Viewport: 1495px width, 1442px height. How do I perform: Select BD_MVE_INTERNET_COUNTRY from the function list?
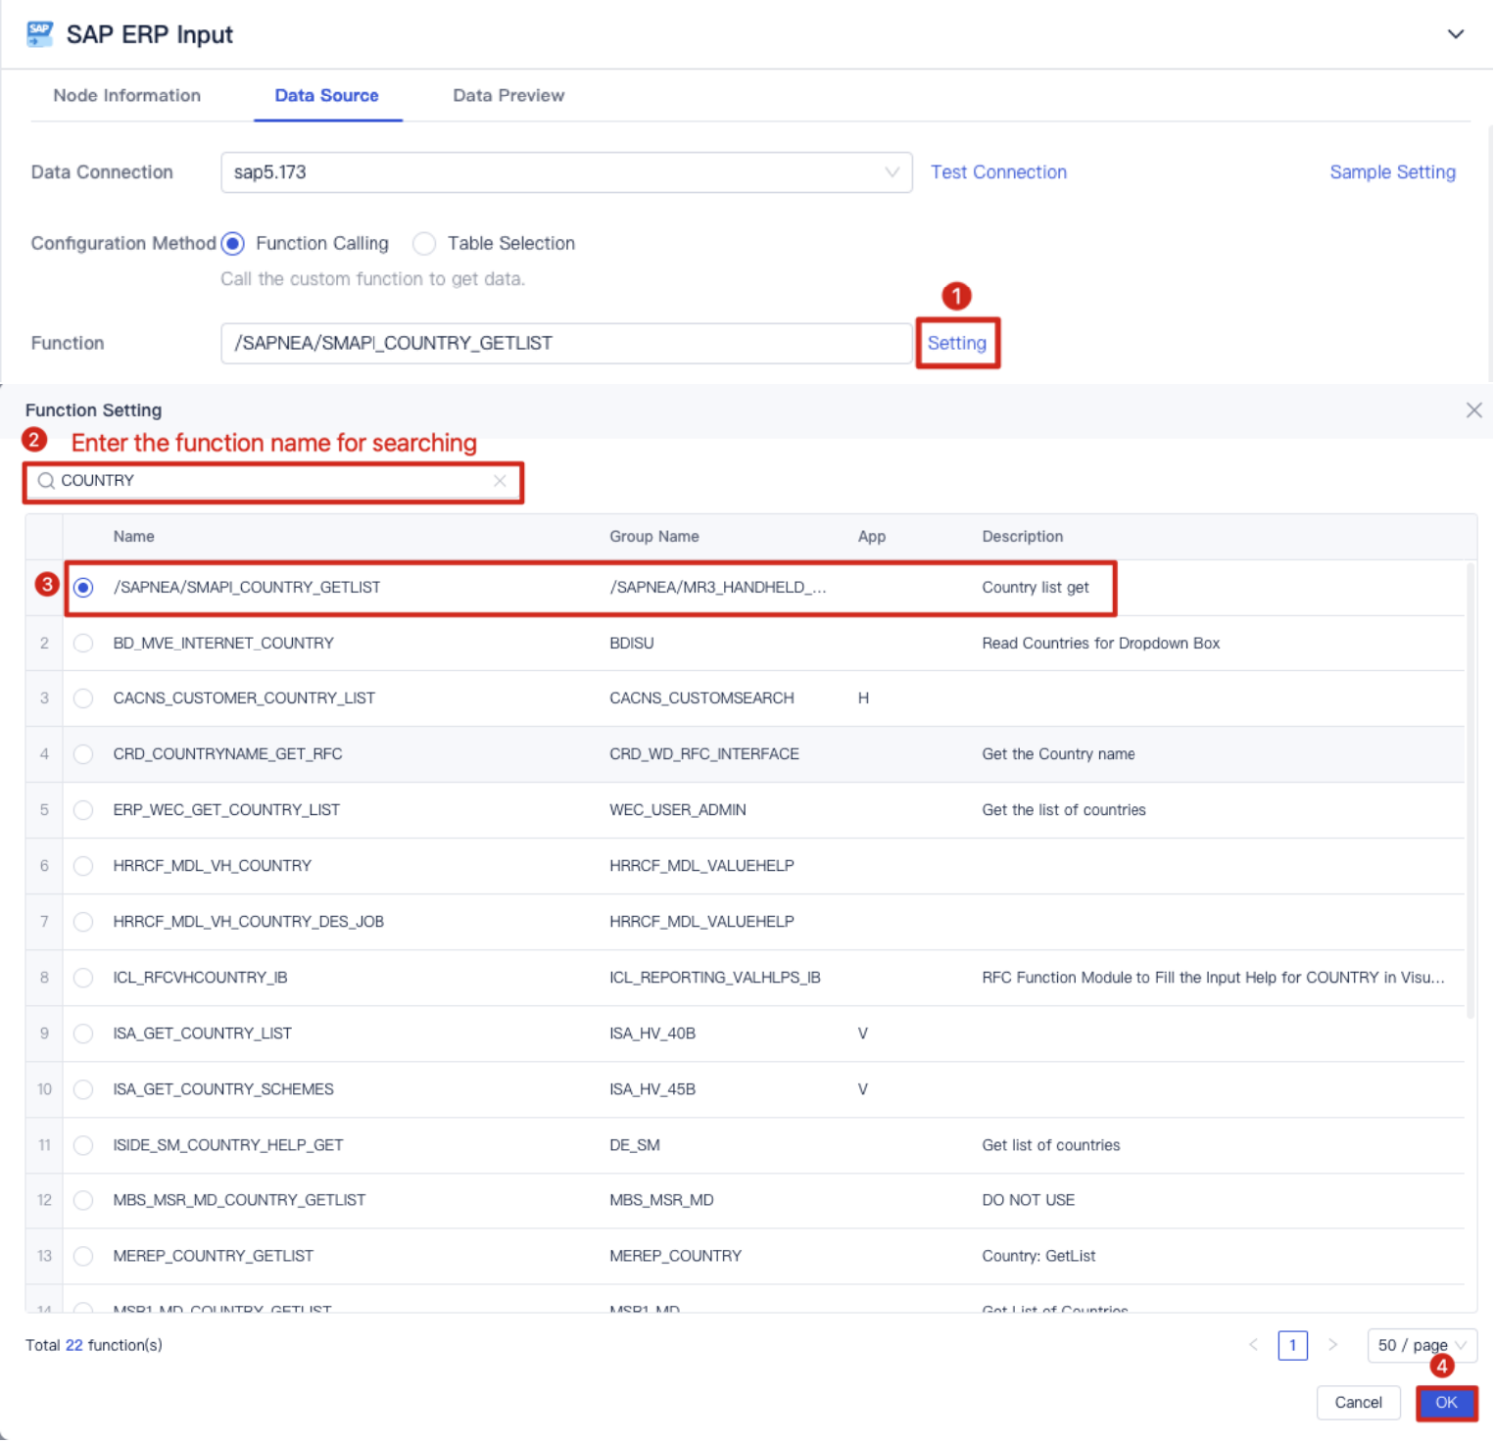[x=84, y=643]
